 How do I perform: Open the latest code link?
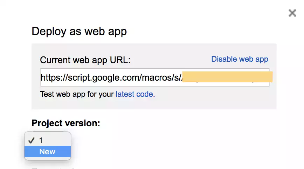click(134, 94)
